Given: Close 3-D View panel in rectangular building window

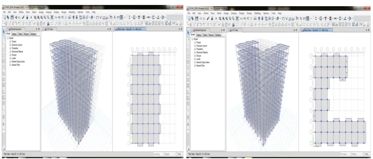Looking at the screenshot, I should click(x=110, y=29).
